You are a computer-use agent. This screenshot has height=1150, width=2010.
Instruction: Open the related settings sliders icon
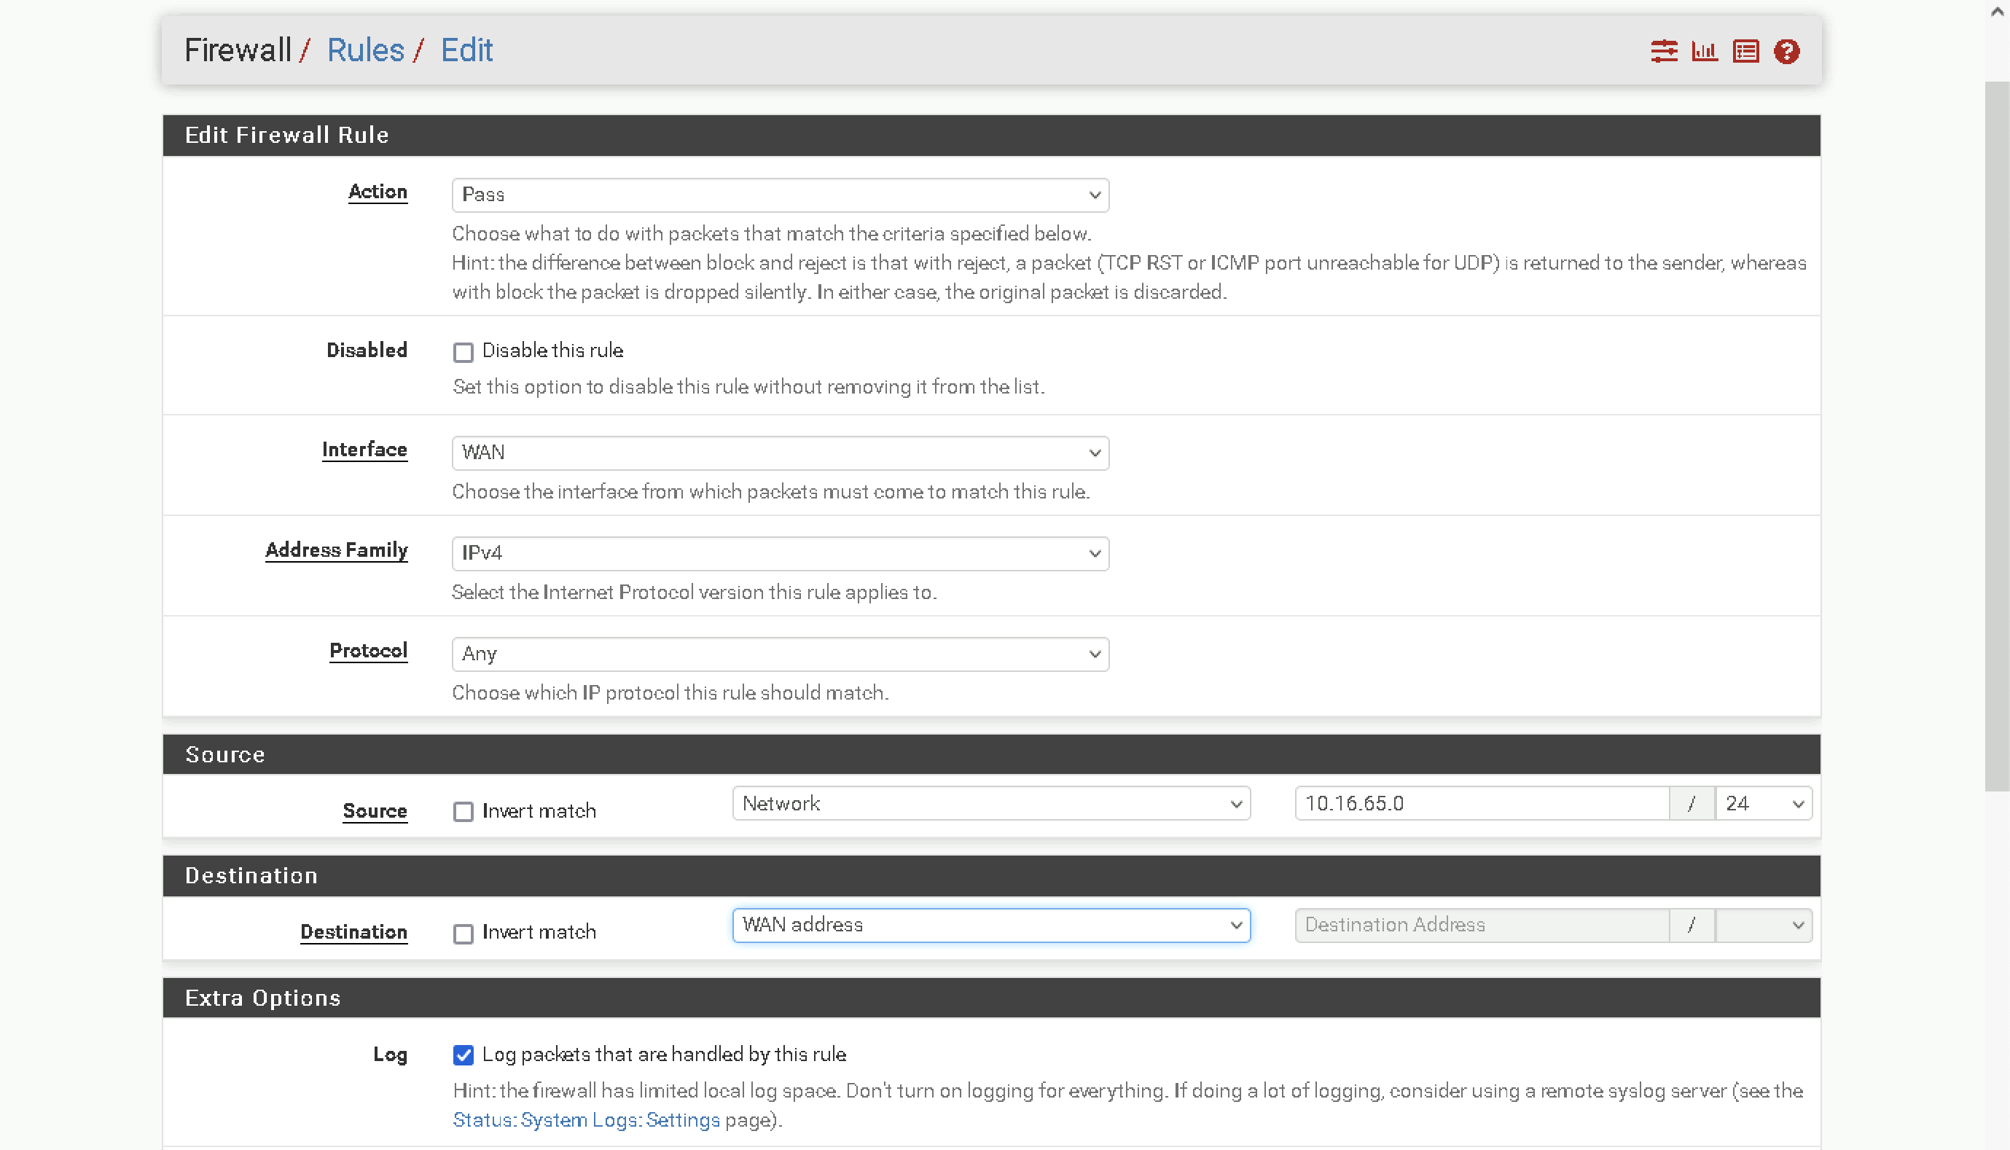tap(1663, 51)
